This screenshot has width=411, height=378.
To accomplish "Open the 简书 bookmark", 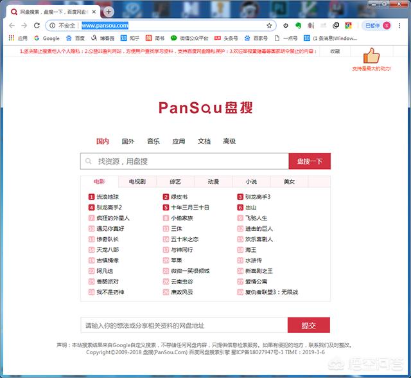I will coord(155,39).
